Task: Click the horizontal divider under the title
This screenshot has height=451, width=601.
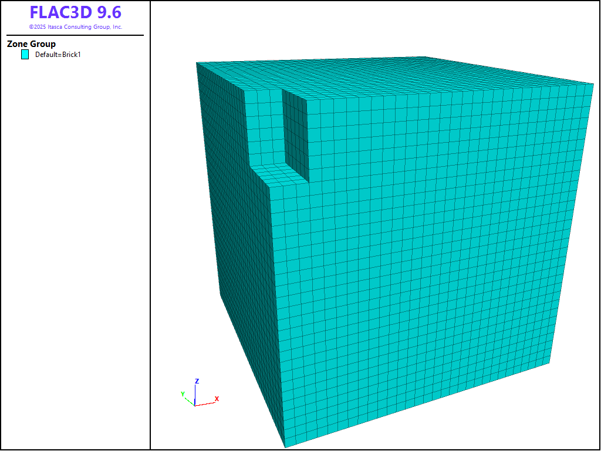Action: point(75,35)
